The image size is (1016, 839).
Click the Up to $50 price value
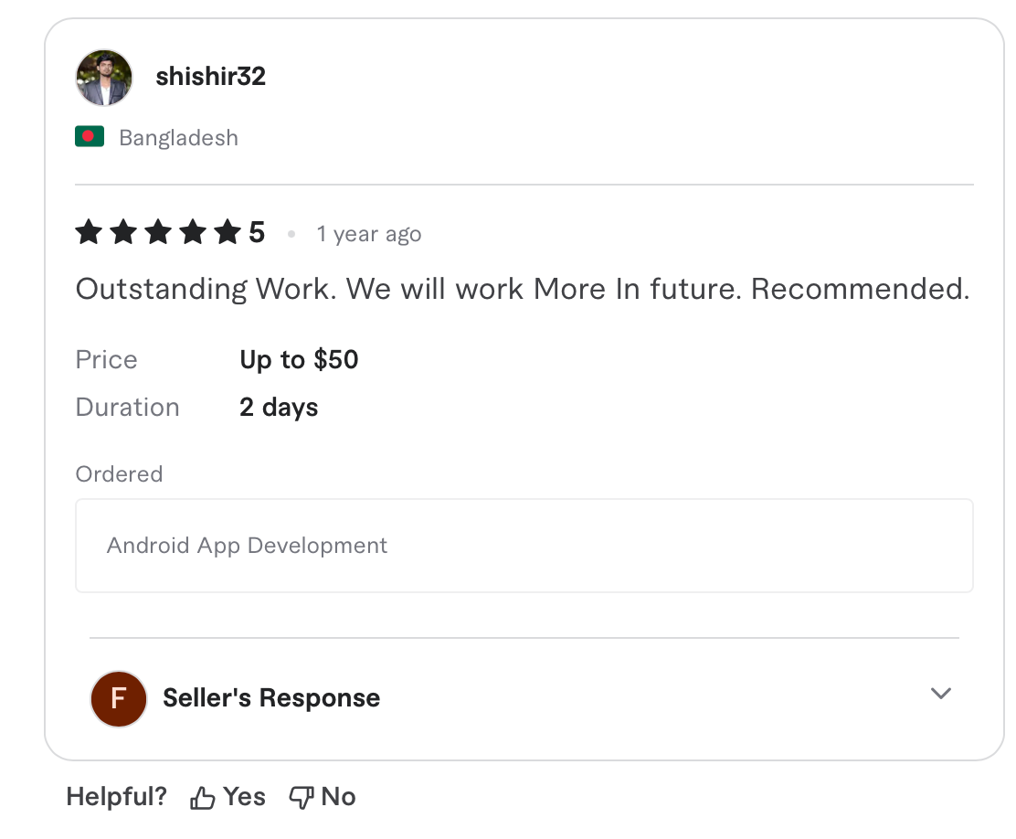coord(299,359)
